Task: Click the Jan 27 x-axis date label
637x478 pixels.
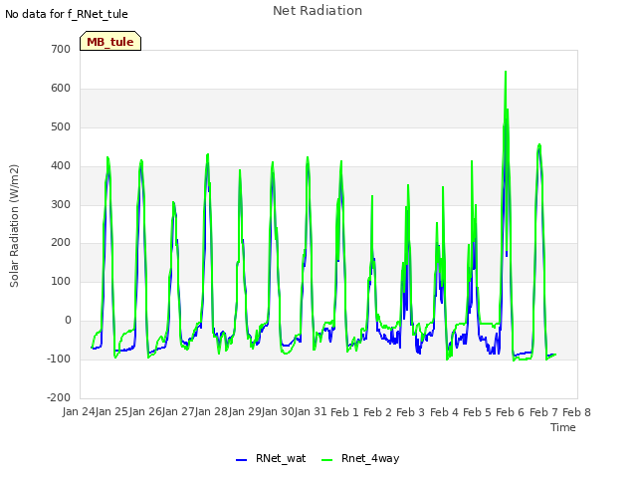Action: (x=178, y=412)
